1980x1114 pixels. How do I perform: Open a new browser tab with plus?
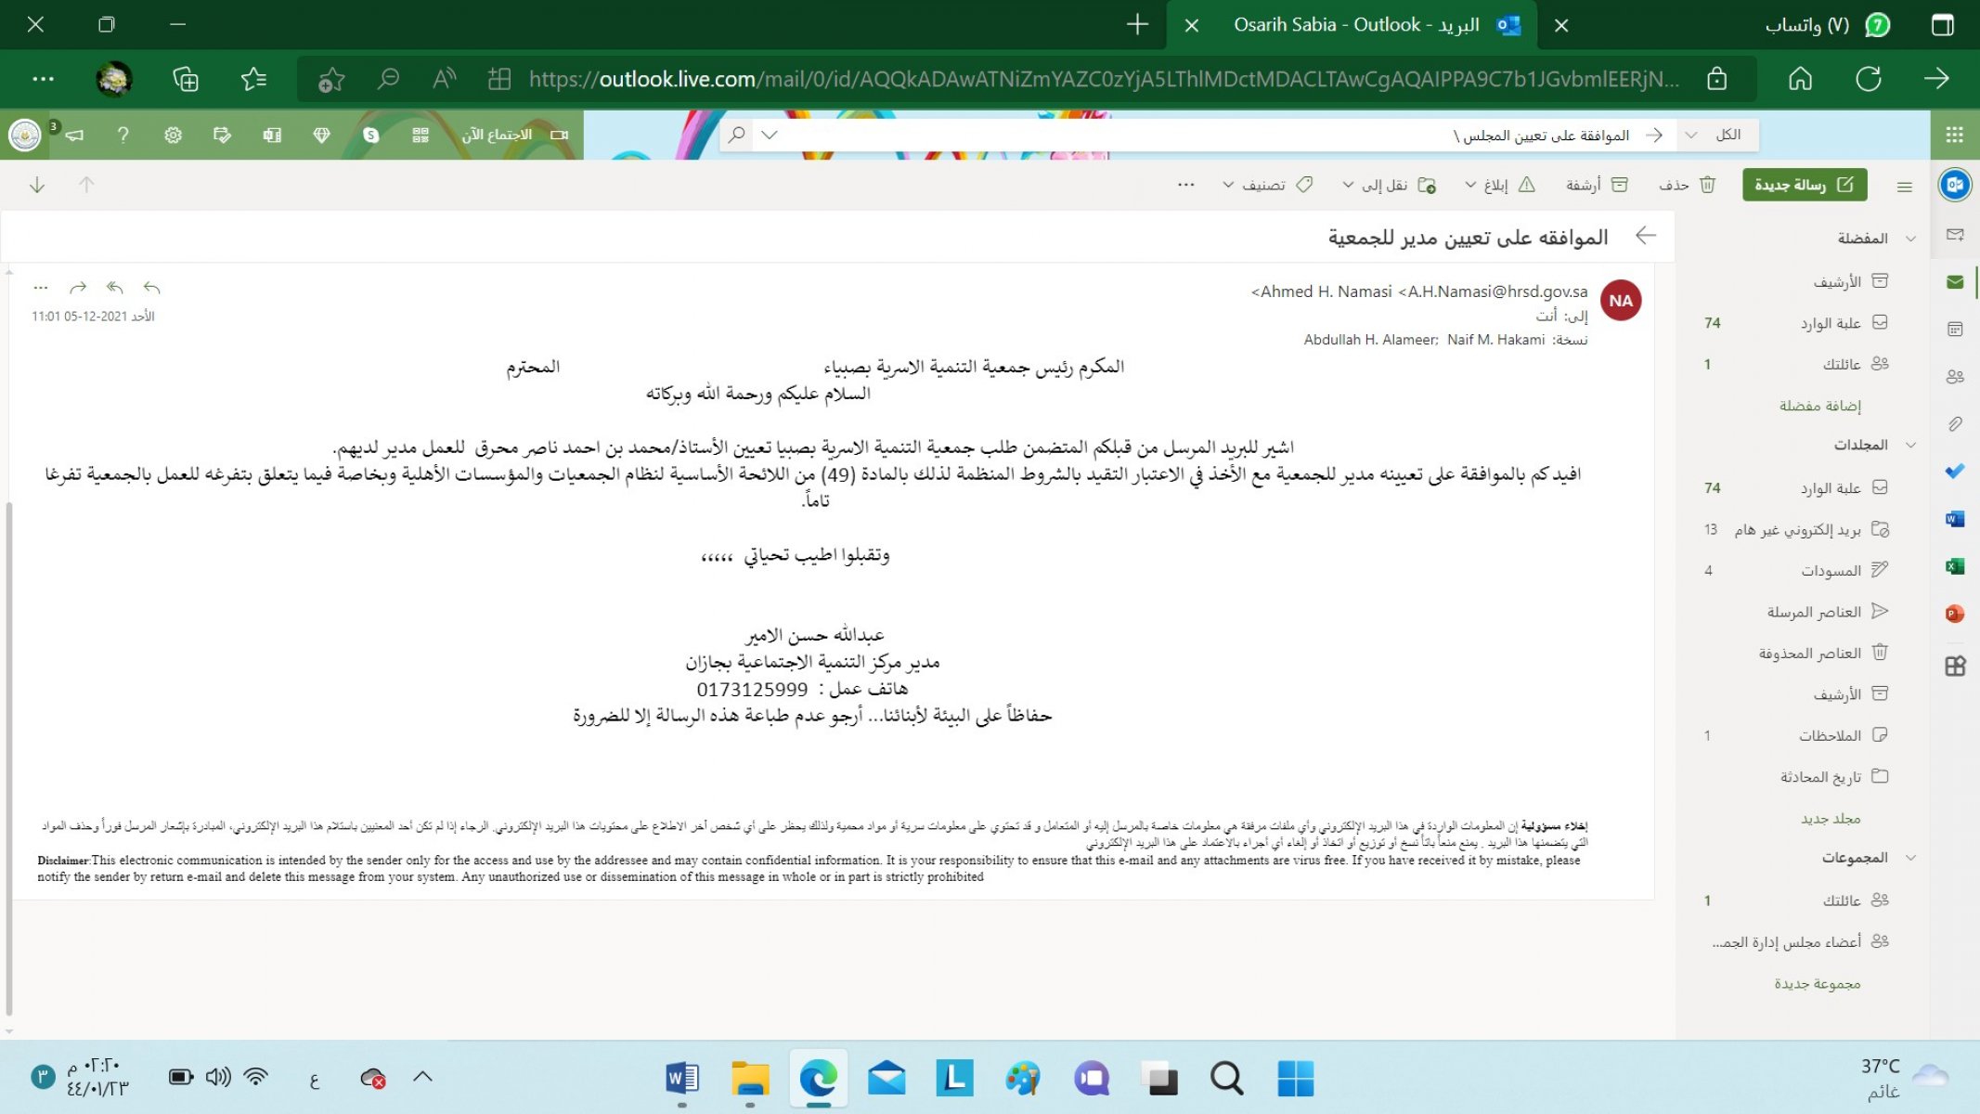1137,25
